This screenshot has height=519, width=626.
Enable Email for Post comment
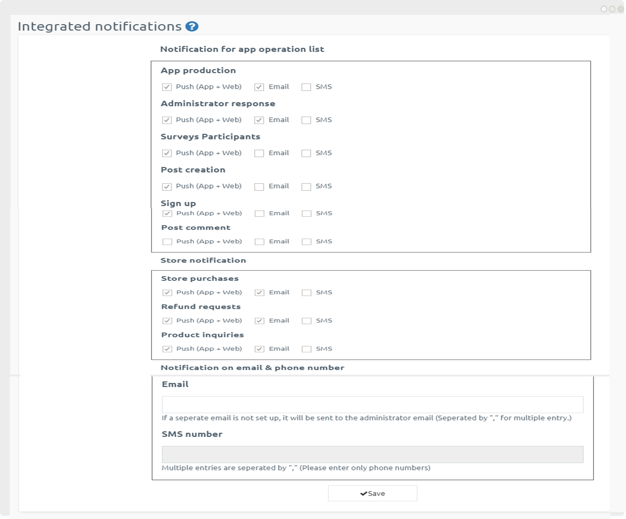(260, 242)
